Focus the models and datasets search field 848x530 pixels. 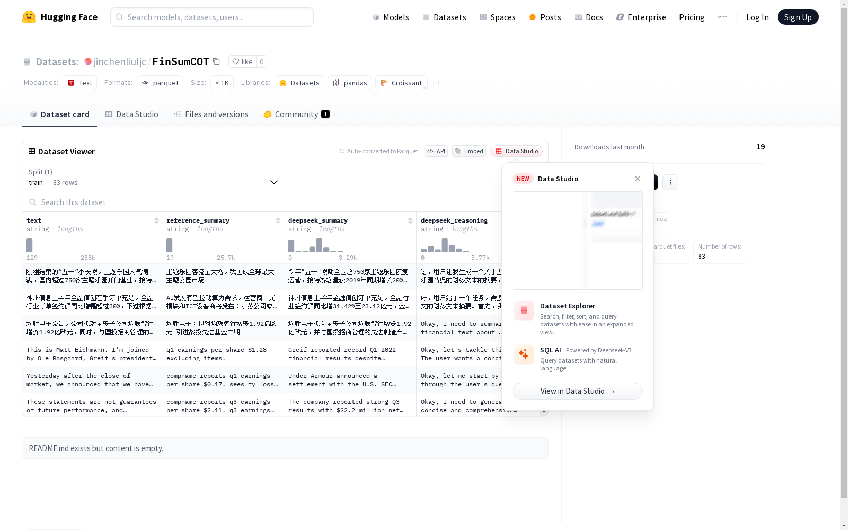point(212,17)
